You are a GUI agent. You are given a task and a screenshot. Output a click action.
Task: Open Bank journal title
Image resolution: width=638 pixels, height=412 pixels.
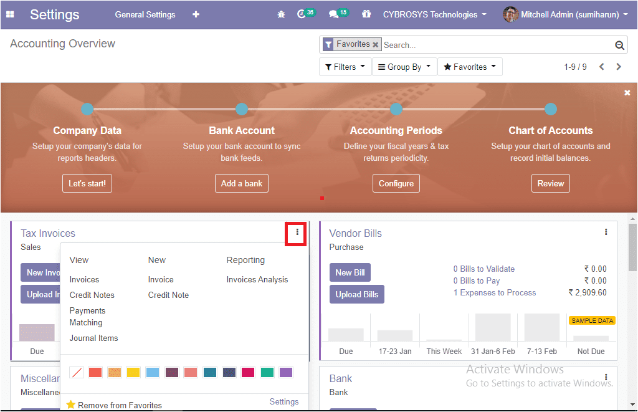341,378
